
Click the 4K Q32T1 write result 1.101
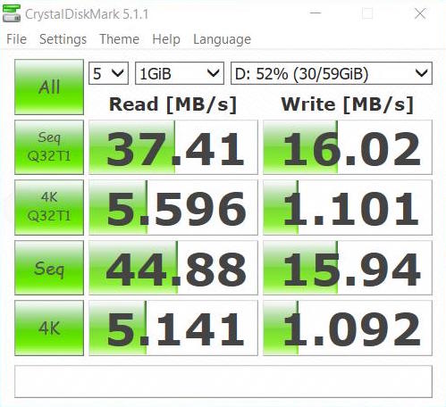[348, 207]
